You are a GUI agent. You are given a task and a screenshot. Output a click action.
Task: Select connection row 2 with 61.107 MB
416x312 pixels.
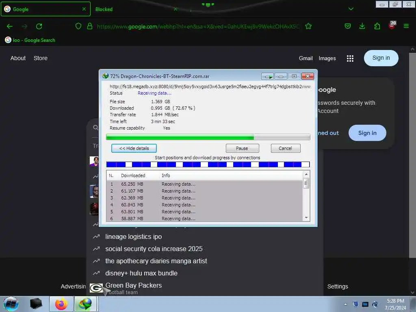(x=205, y=191)
